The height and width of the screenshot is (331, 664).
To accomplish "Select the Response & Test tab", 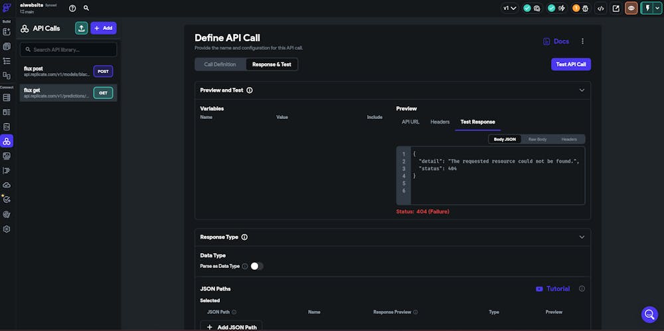I will click(272, 64).
